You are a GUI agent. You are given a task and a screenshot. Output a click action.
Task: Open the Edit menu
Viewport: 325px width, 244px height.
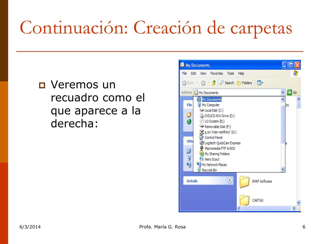[193, 73]
